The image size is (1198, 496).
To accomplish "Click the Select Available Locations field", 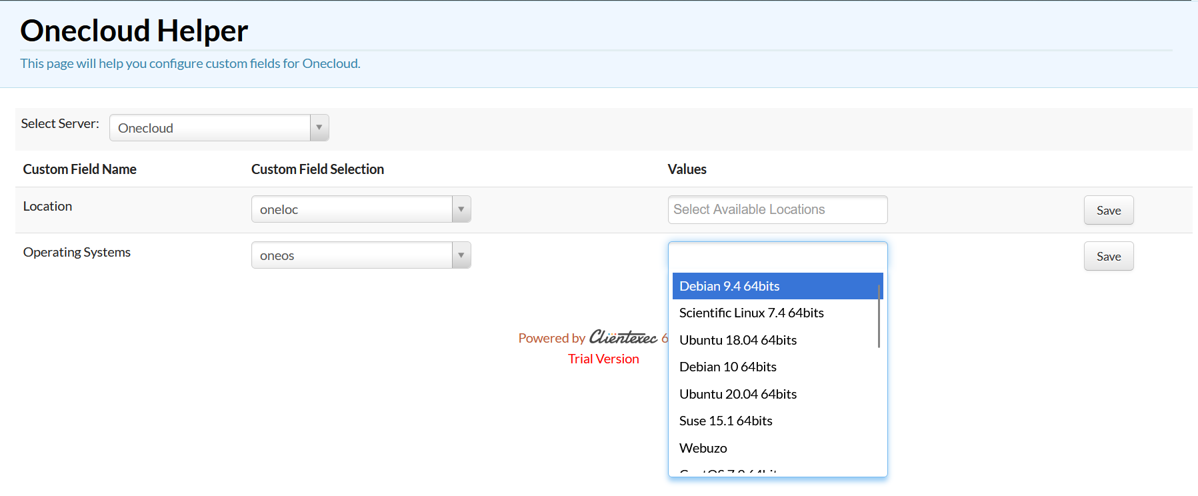I will (777, 209).
